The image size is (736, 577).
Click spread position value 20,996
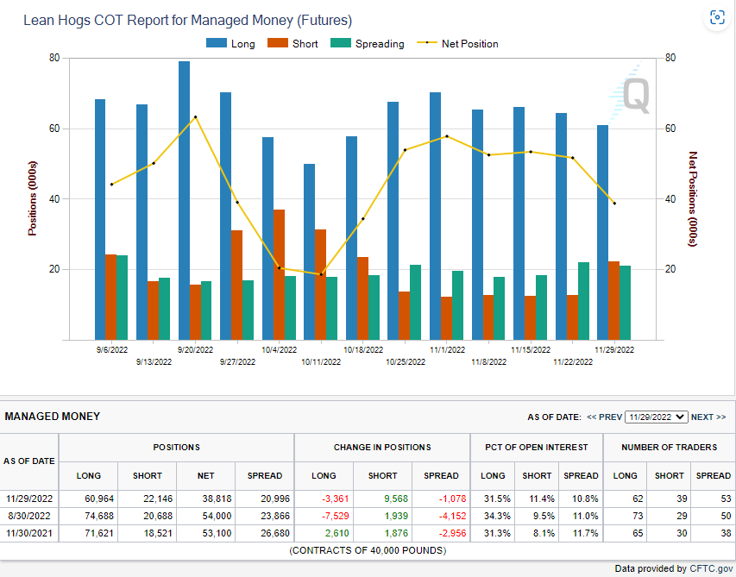pyautogui.click(x=275, y=499)
